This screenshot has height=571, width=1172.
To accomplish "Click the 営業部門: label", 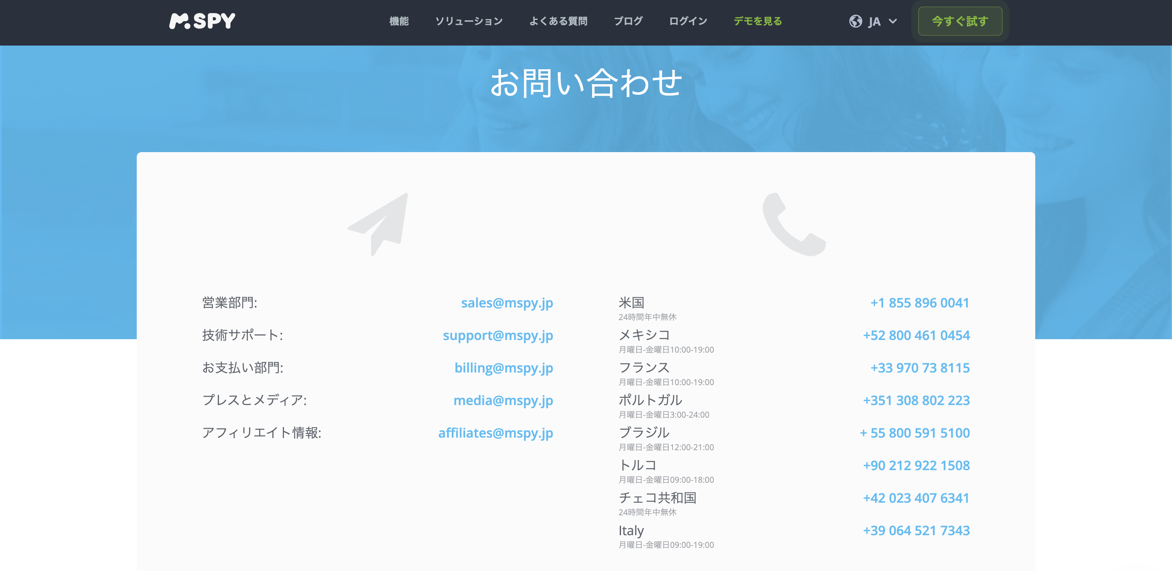I will coord(229,303).
